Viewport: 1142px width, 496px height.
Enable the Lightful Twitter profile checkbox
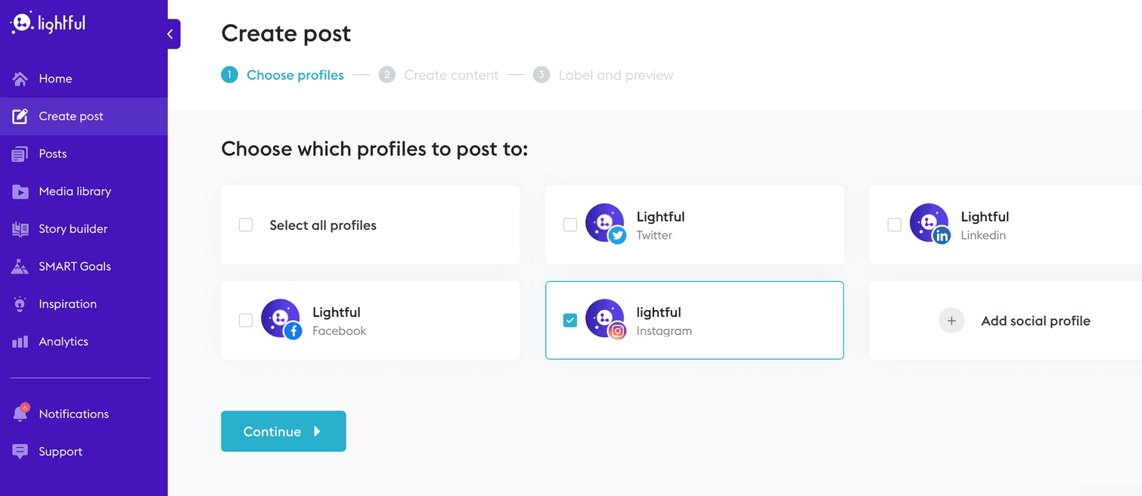[x=570, y=225]
